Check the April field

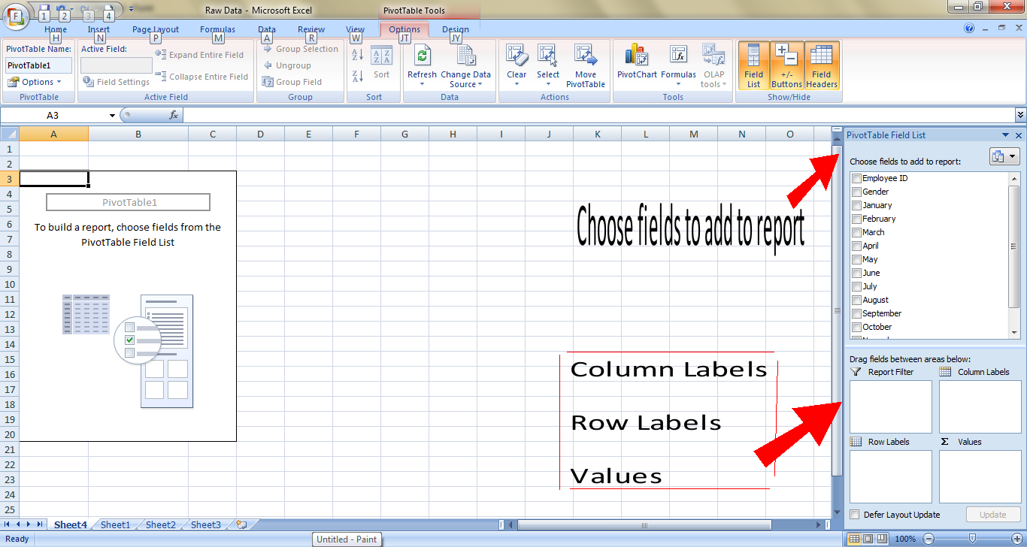click(x=856, y=246)
